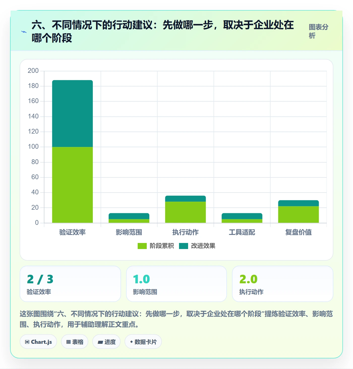Screen dimensions: 353x369
Task: Click the y-axis value 200
Action: [33, 71]
